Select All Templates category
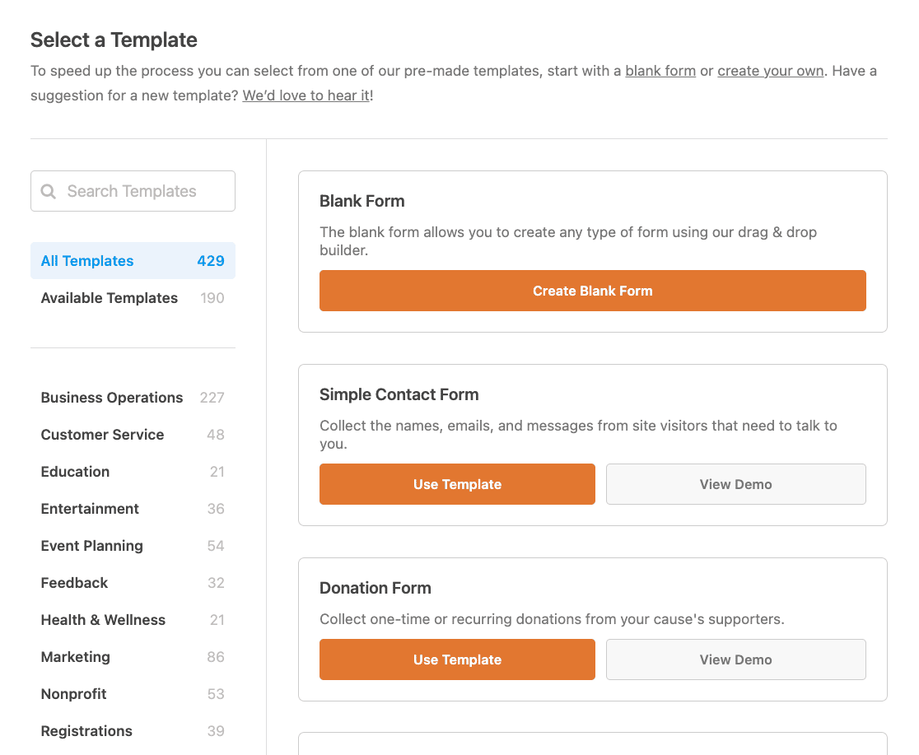 [133, 261]
